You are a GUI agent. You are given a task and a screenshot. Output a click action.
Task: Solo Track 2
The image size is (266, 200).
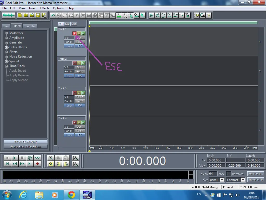(79, 63)
